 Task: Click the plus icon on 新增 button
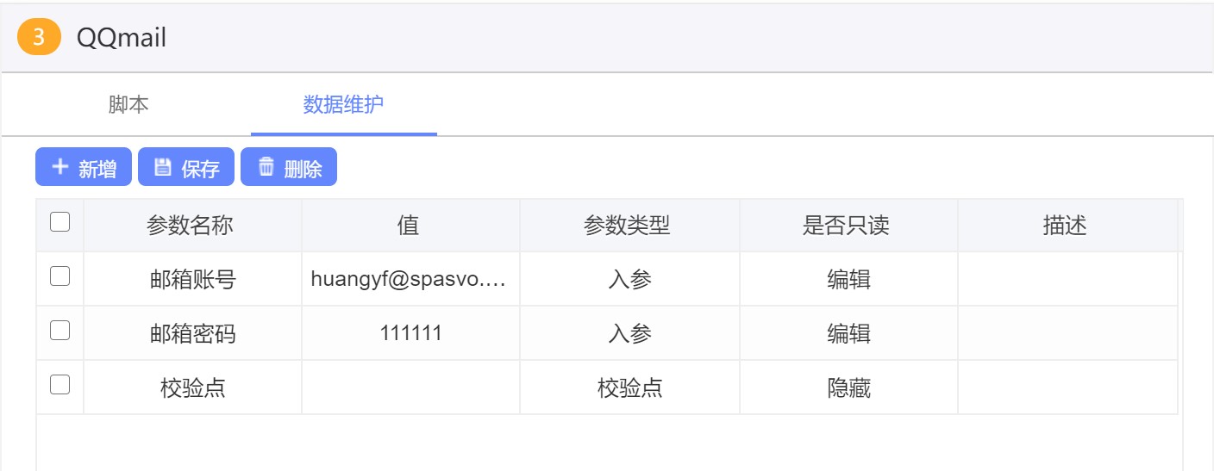59,167
